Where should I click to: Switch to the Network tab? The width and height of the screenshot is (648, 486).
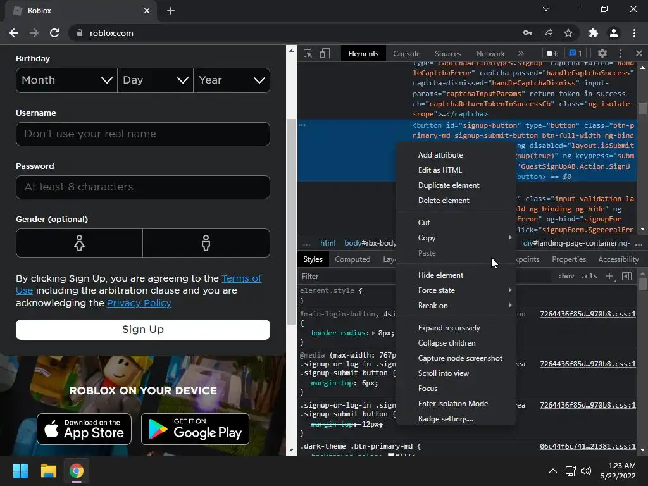click(490, 54)
